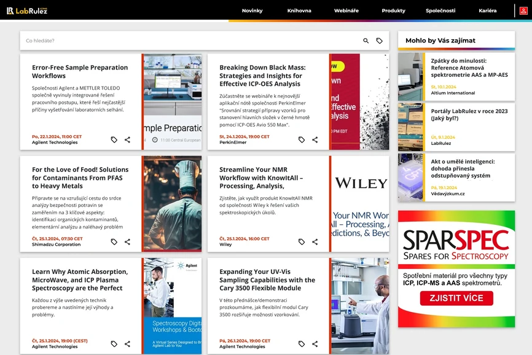The width and height of the screenshot is (532, 355).
Task: Click the 'Čt, 25.1.2024, 07:30 CET' date
Action: coord(57,239)
